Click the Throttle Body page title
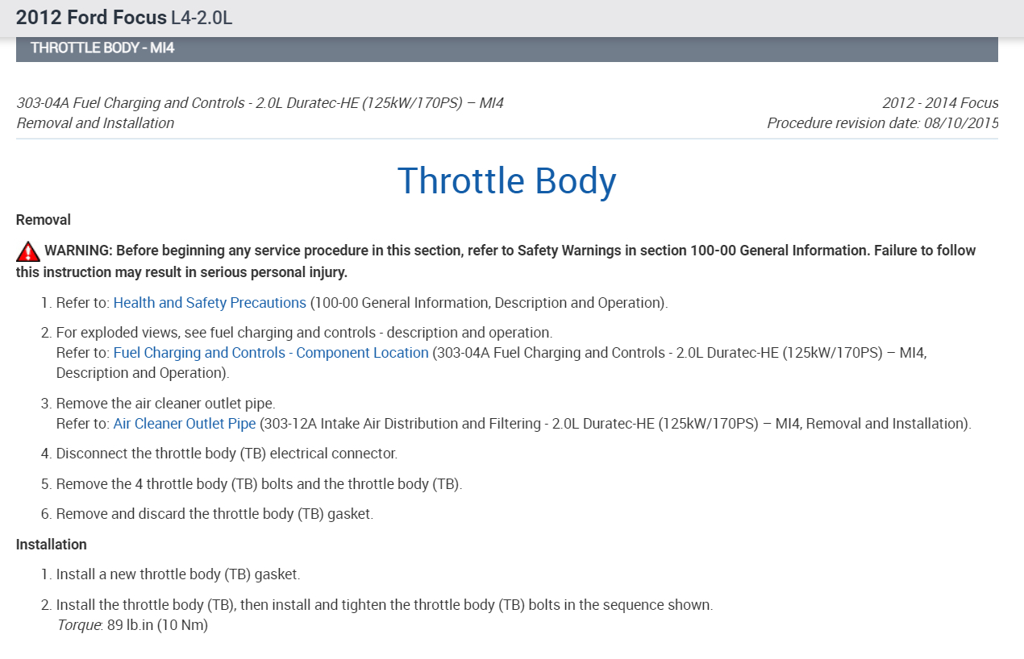The width and height of the screenshot is (1024, 659). coord(506,180)
